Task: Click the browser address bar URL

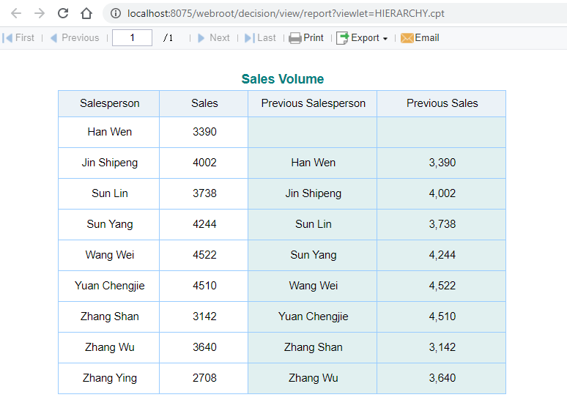Action: tap(286, 13)
